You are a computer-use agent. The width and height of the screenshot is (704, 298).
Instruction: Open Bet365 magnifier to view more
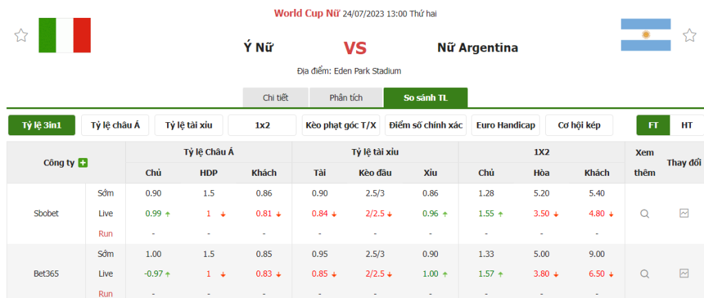644,273
